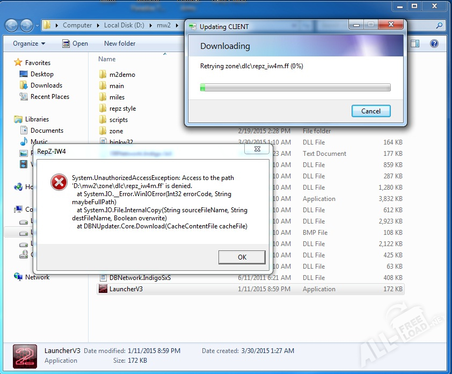Sort files by the Name column header
The image size is (452, 374).
tap(107, 59)
